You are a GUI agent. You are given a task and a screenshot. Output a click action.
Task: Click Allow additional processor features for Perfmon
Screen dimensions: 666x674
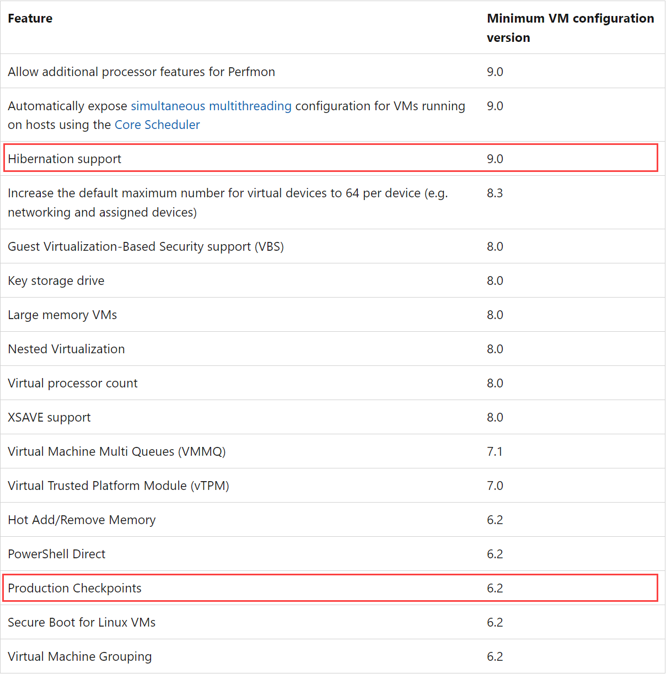[x=141, y=72]
